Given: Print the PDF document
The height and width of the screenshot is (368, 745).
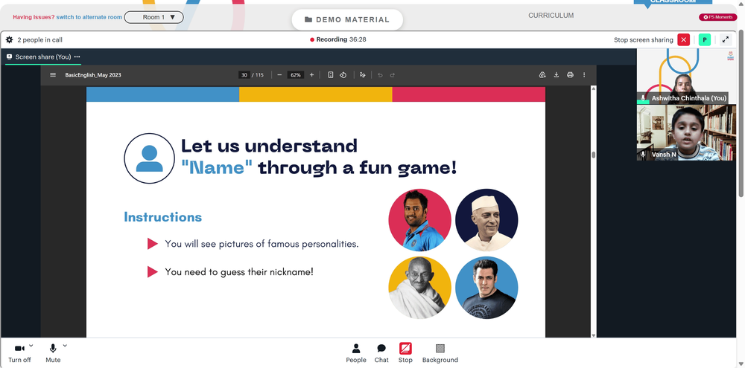Looking at the screenshot, I should coord(570,75).
